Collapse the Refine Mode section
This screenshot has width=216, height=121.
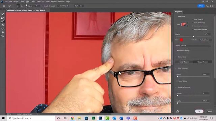(176, 57)
